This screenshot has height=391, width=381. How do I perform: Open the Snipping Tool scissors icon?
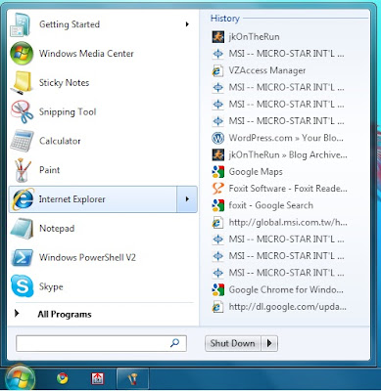[22, 111]
